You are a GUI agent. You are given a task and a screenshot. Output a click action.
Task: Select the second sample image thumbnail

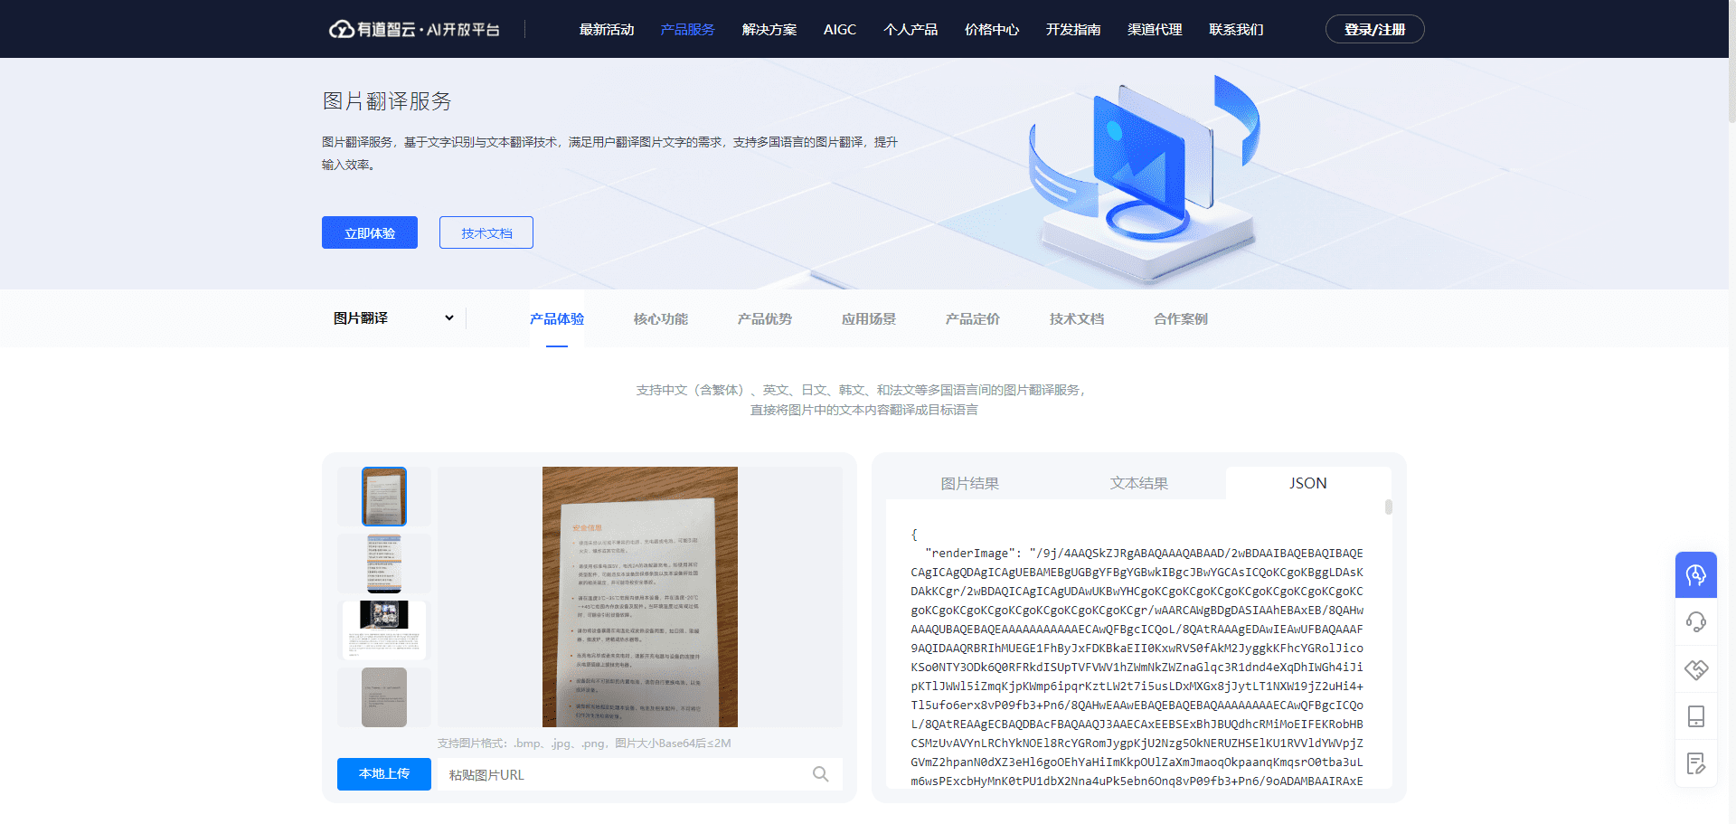tap(384, 564)
